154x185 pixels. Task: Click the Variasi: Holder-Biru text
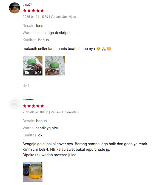tap(65, 112)
